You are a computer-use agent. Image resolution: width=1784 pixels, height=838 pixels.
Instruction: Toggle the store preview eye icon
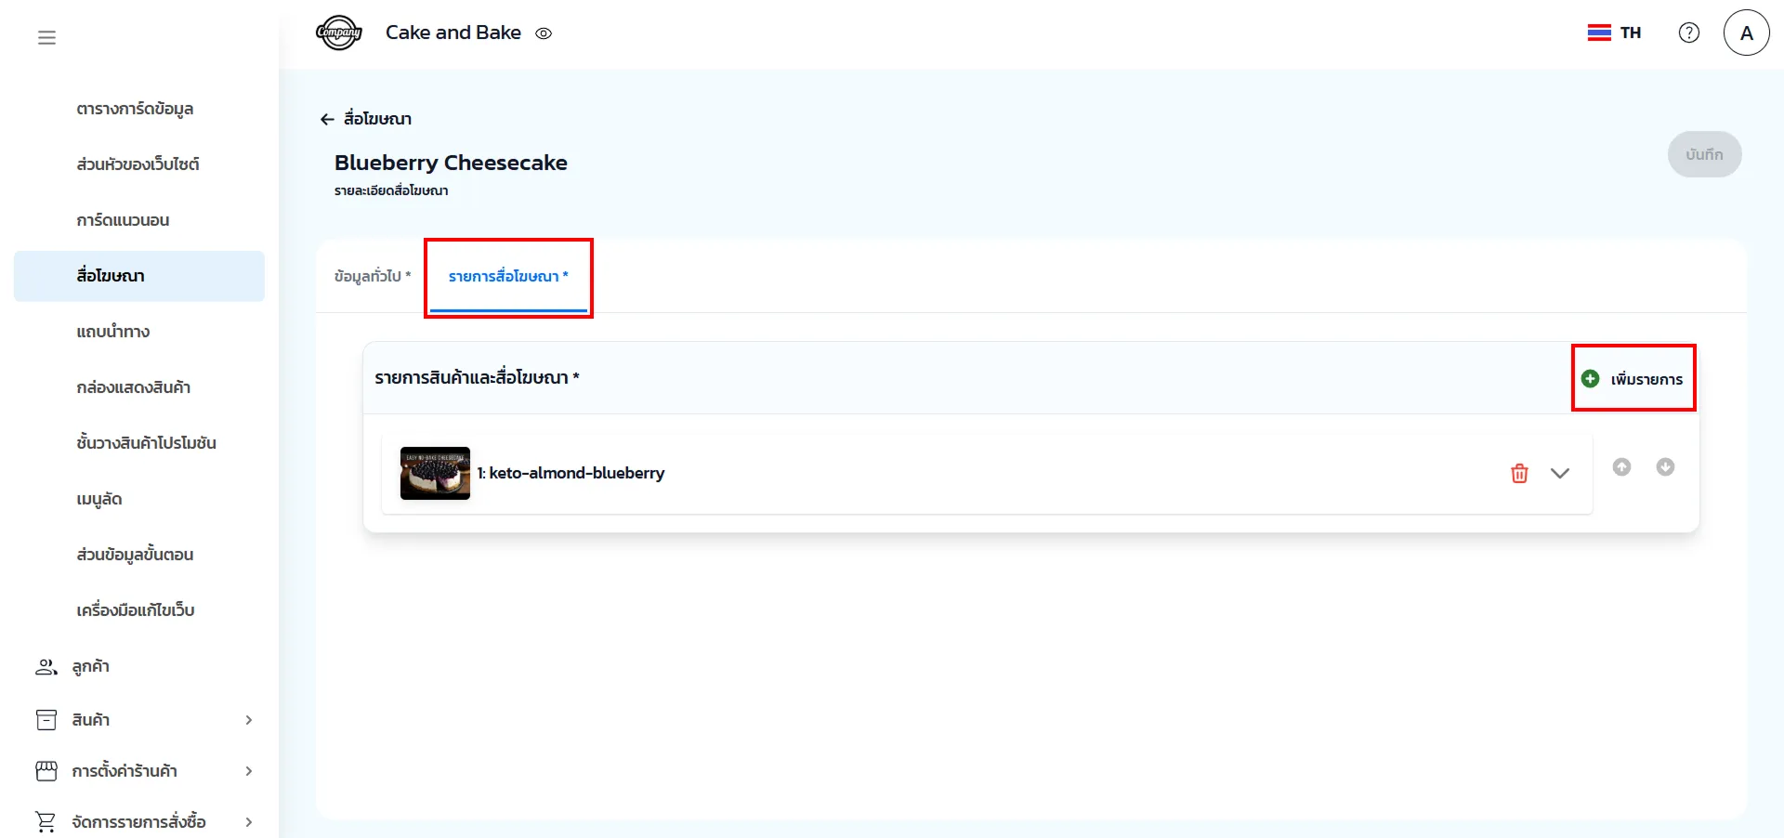pyautogui.click(x=544, y=33)
